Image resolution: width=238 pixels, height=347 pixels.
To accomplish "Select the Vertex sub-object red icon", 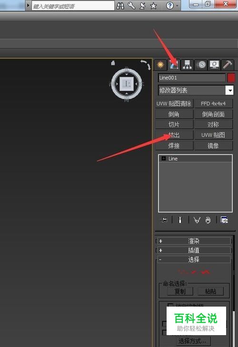I will [x=182, y=271].
